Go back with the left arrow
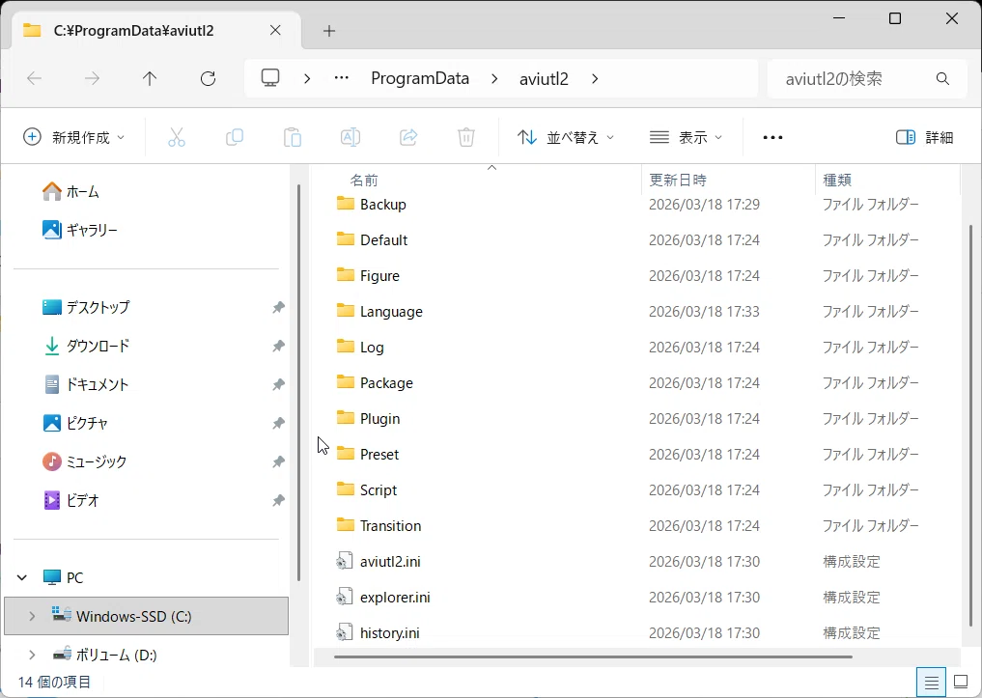 [35, 79]
